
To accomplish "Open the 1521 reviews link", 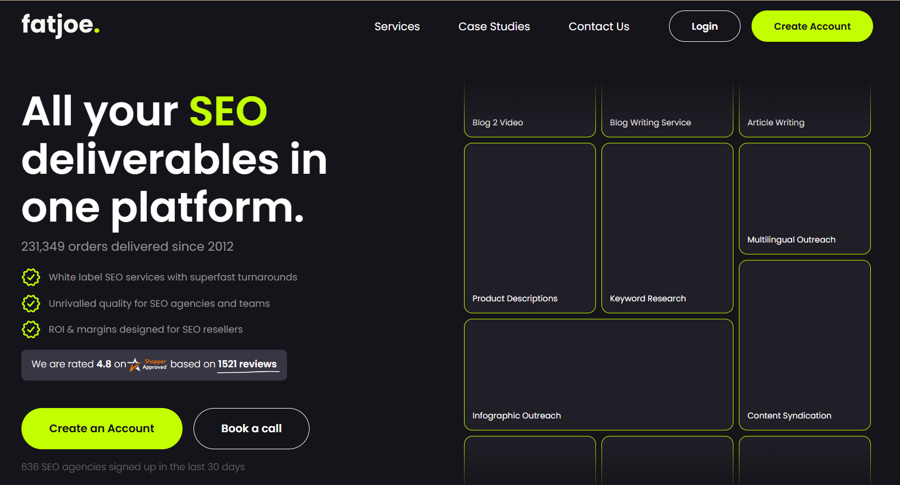I will 247,364.
